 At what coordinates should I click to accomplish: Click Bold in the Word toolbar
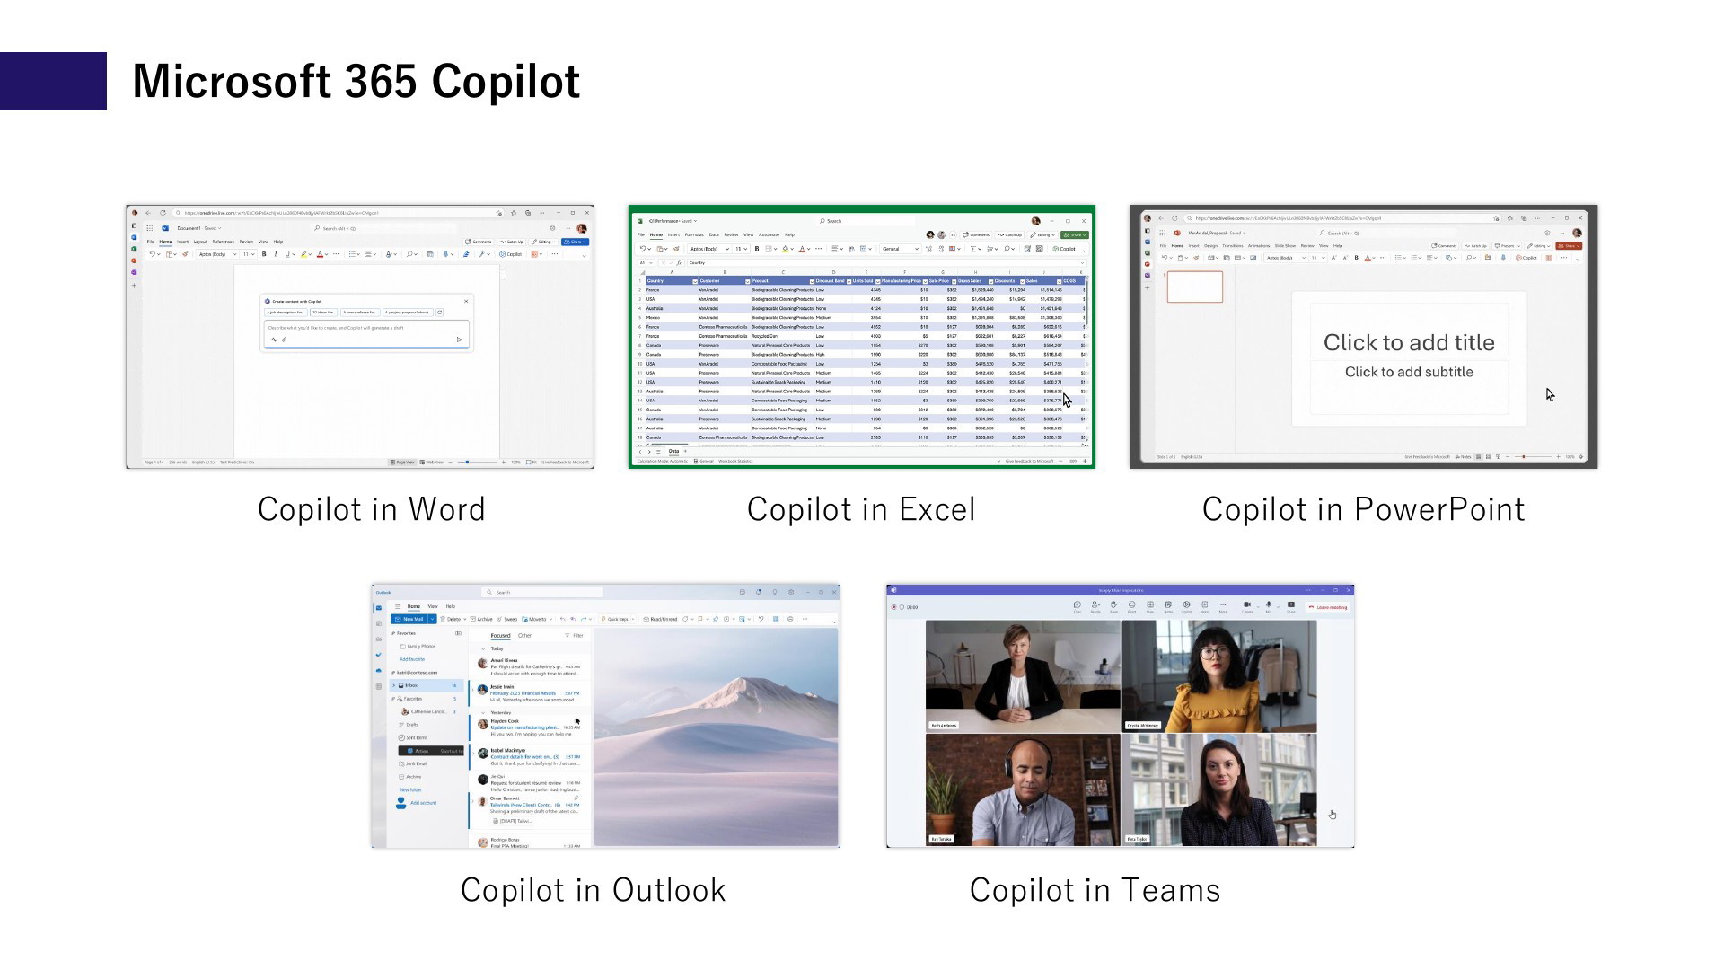(x=264, y=254)
